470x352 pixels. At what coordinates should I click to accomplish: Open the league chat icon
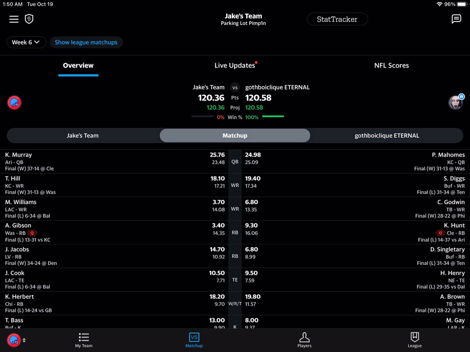coord(456,19)
